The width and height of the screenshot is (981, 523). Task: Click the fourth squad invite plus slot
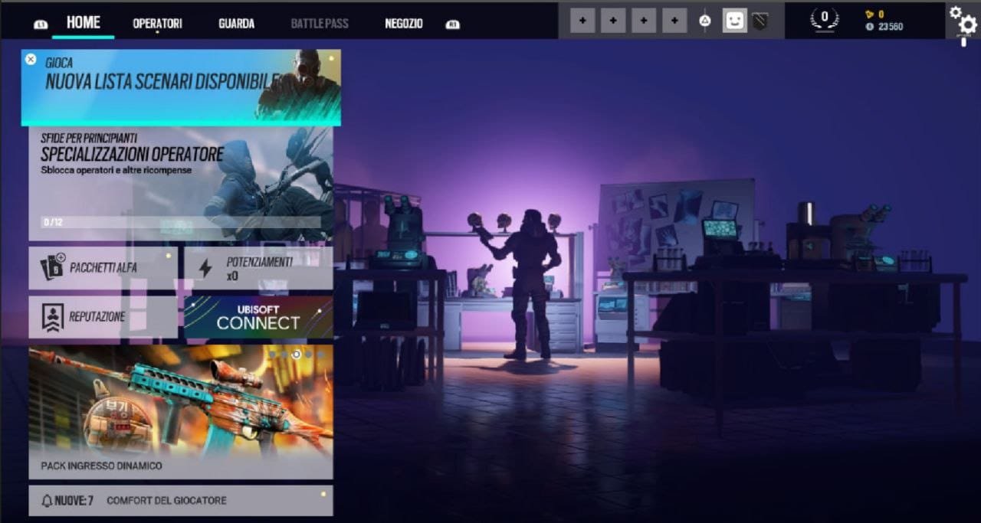coord(674,21)
